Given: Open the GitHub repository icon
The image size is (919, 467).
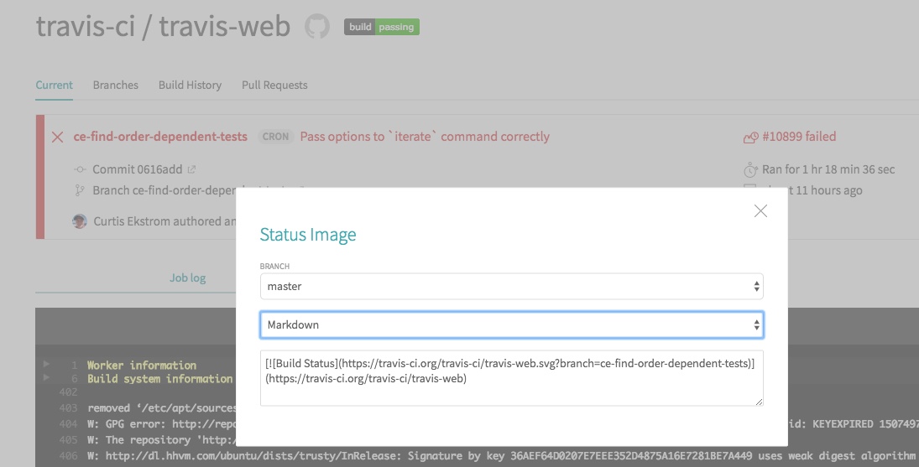Looking at the screenshot, I should [x=316, y=26].
